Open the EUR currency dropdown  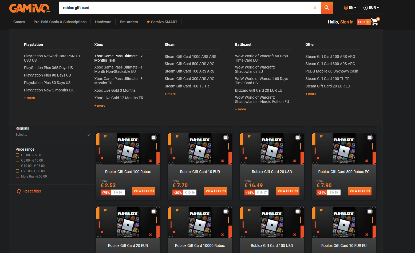coord(371,8)
